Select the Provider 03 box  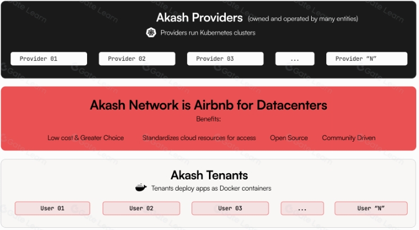click(225, 58)
